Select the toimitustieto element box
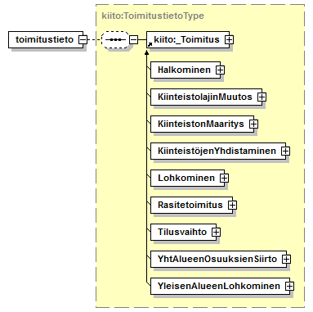This screenshot has width=313, height=312. (x=46, y=40)
